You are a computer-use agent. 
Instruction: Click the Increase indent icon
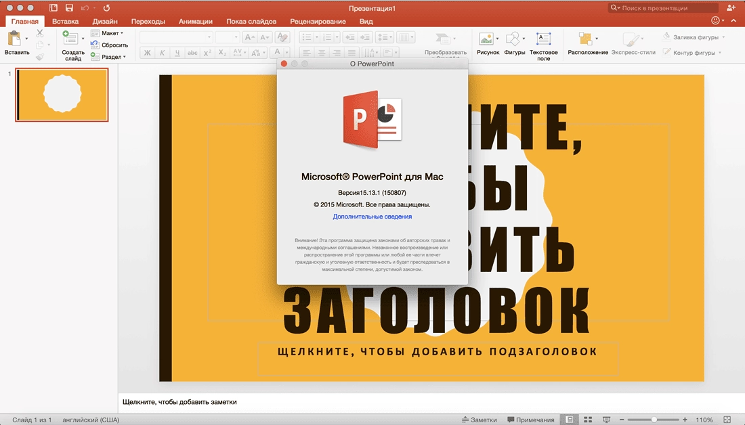(x=365, y=37)
